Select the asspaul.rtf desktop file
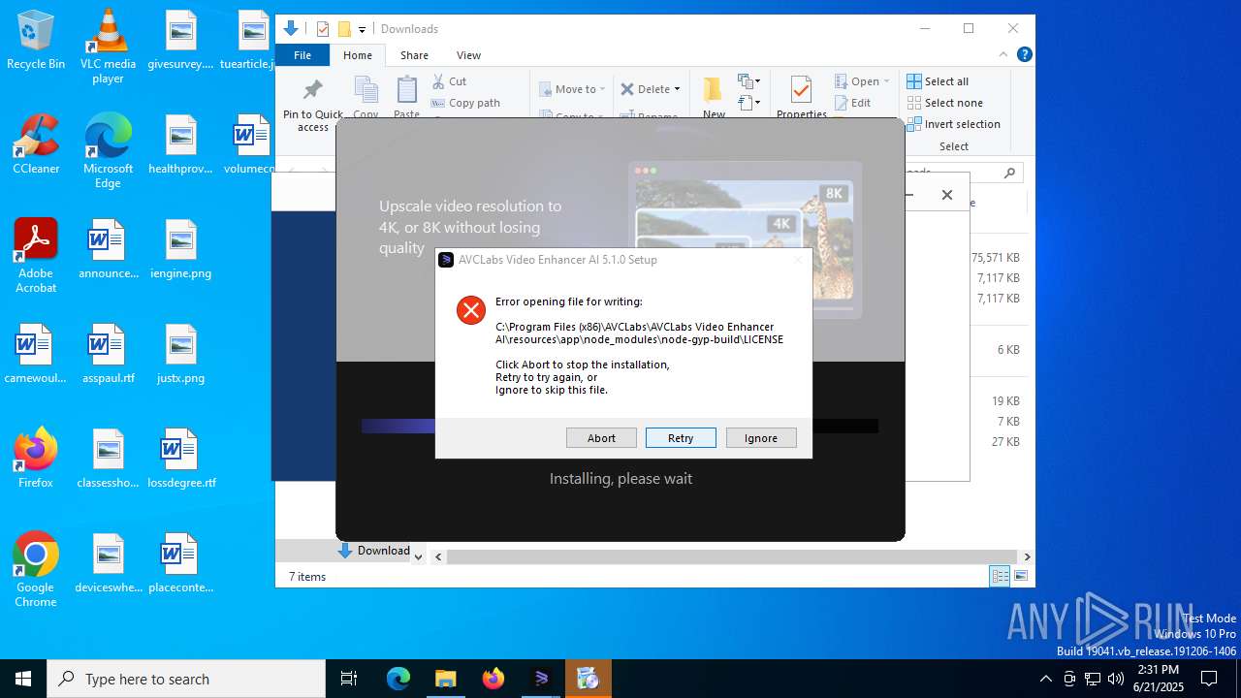This screenshot has width=1241, height=698. coord(108,354)
